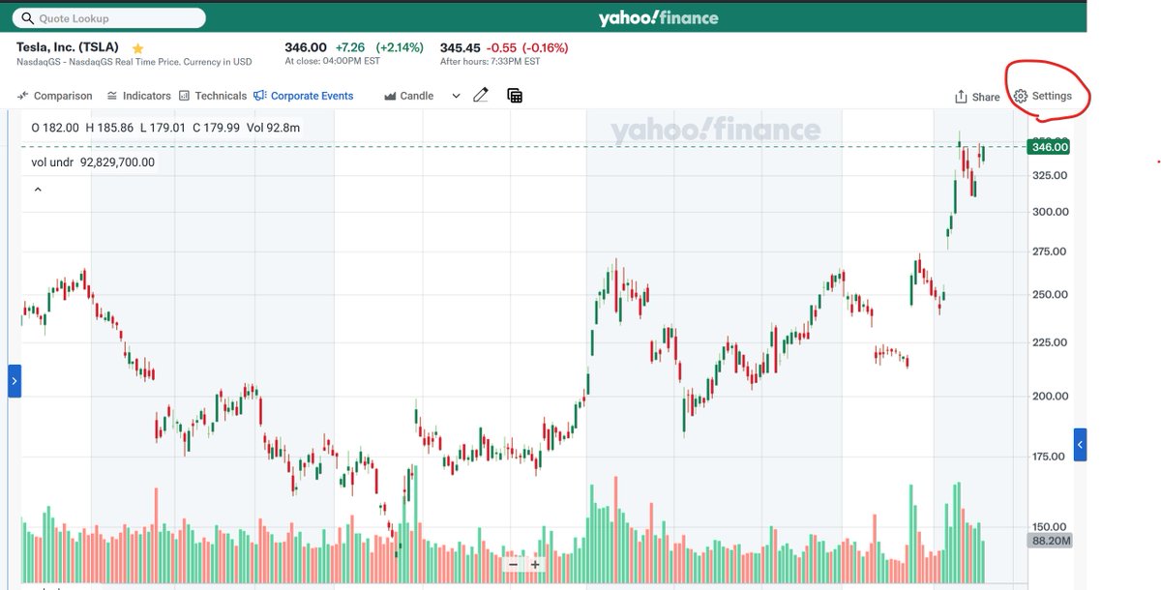Zoom in with the plus button
1161x590 pixels.
[x=534, y=564]
